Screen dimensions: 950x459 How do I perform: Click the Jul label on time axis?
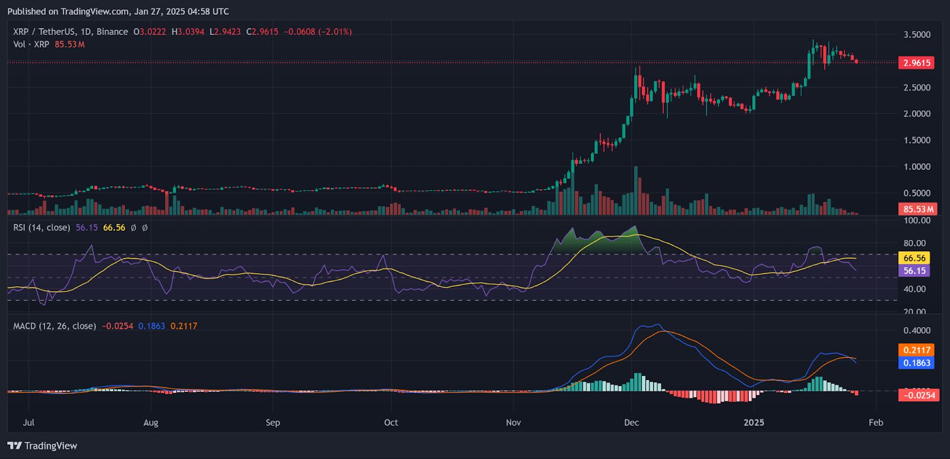click(x=28, y=422)
